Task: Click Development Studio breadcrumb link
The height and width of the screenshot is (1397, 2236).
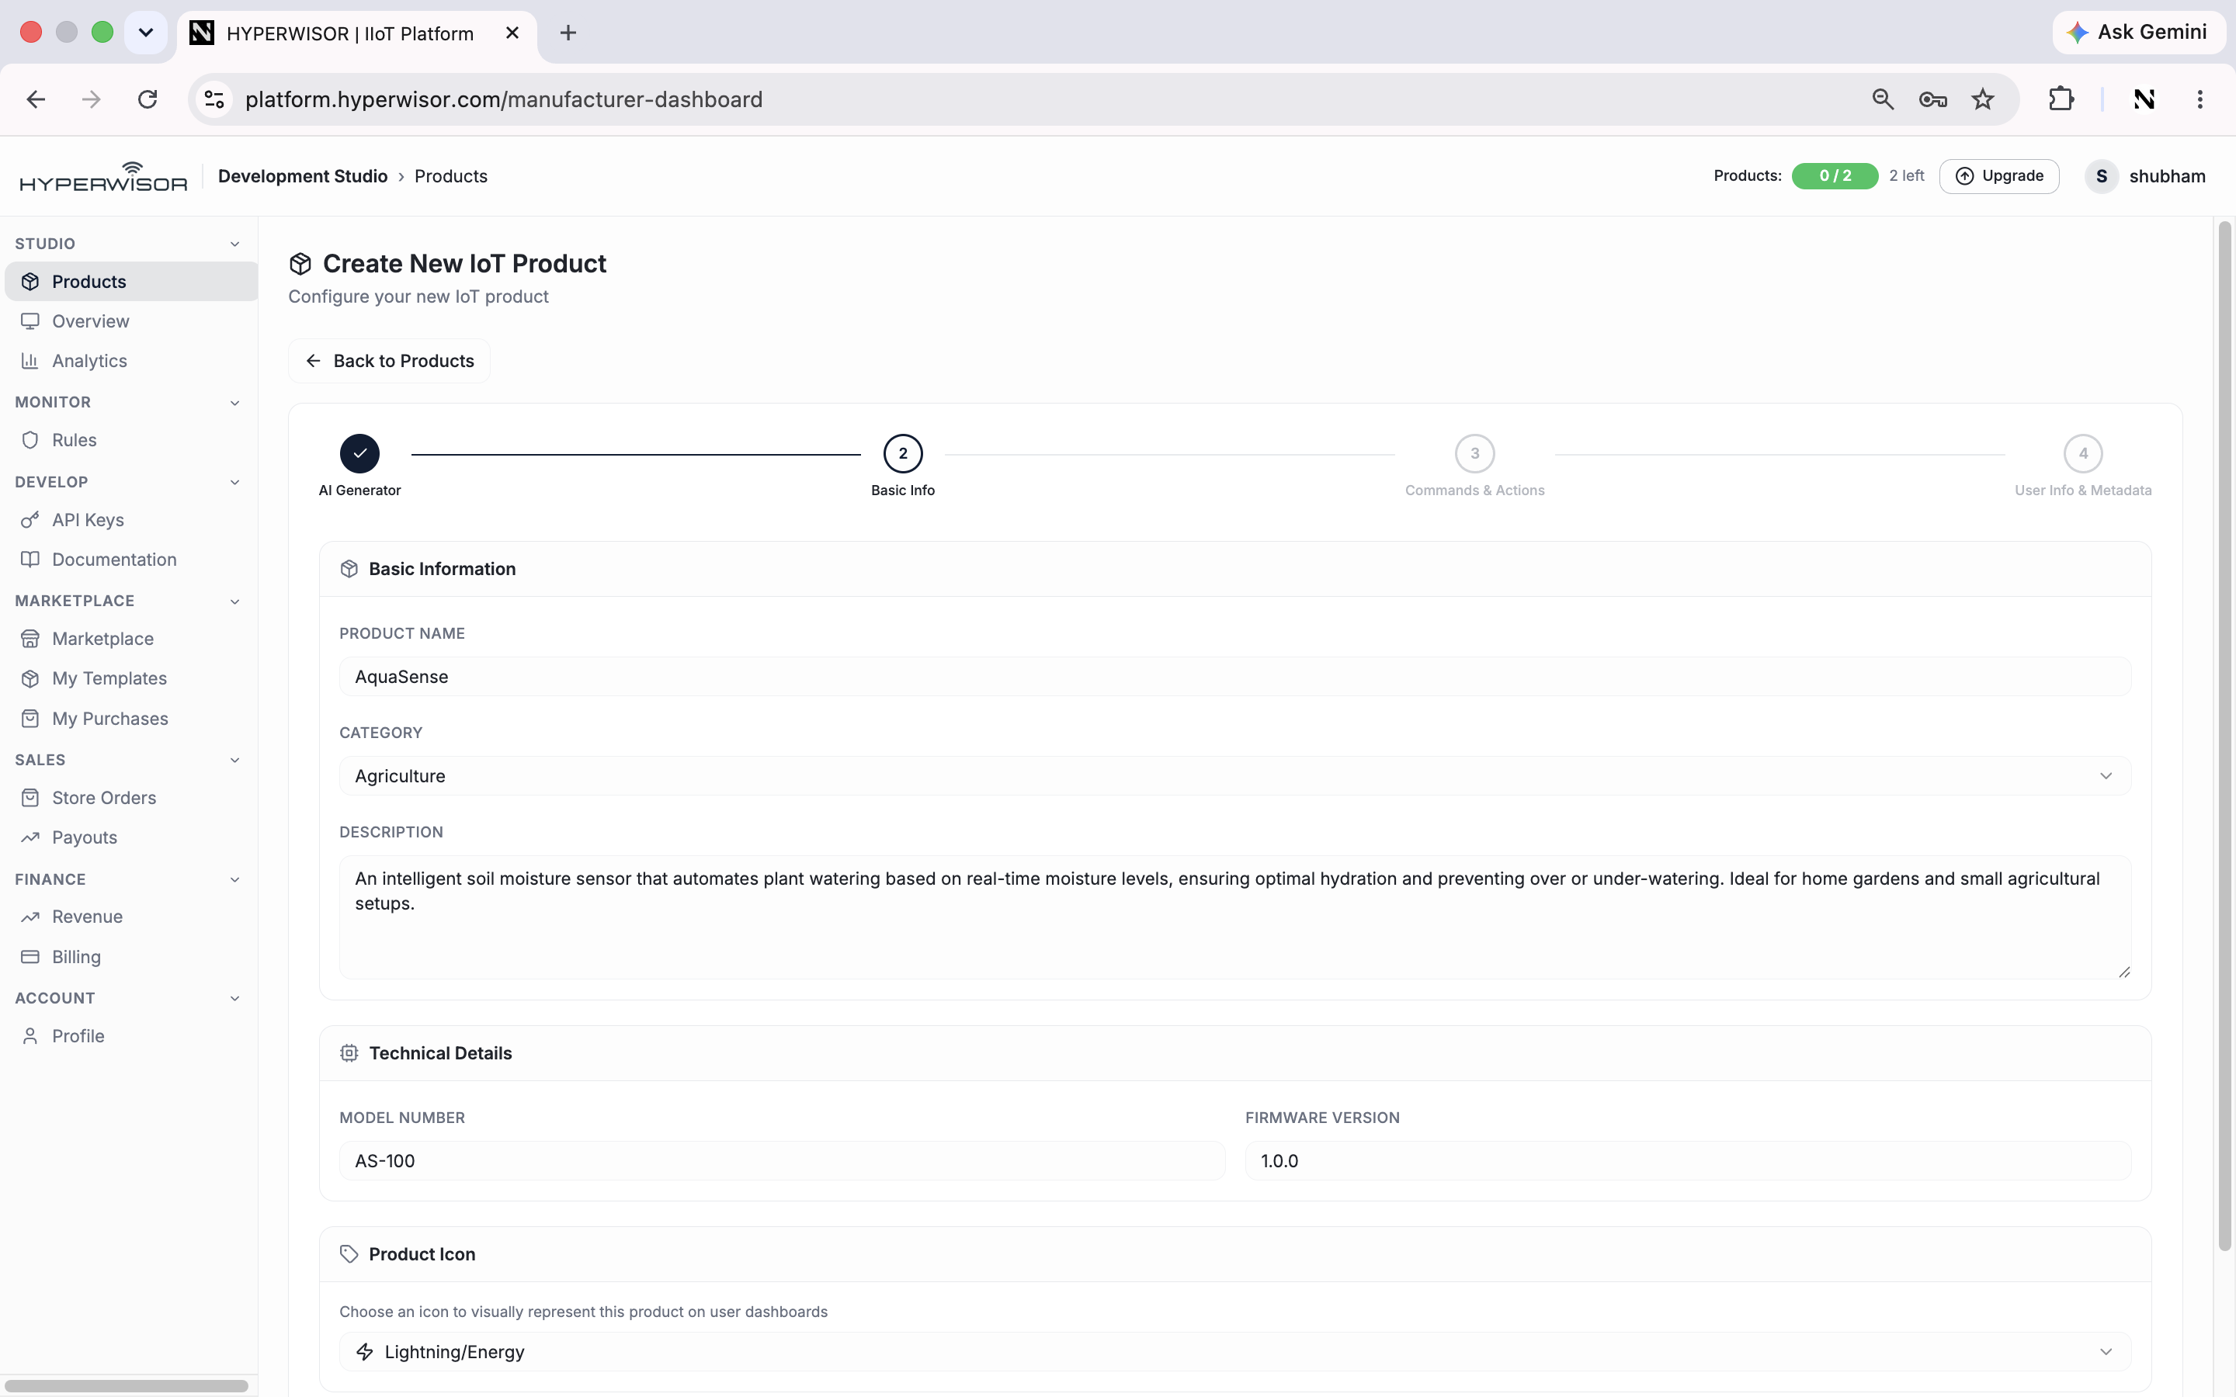Action: [x=302, y=176]
